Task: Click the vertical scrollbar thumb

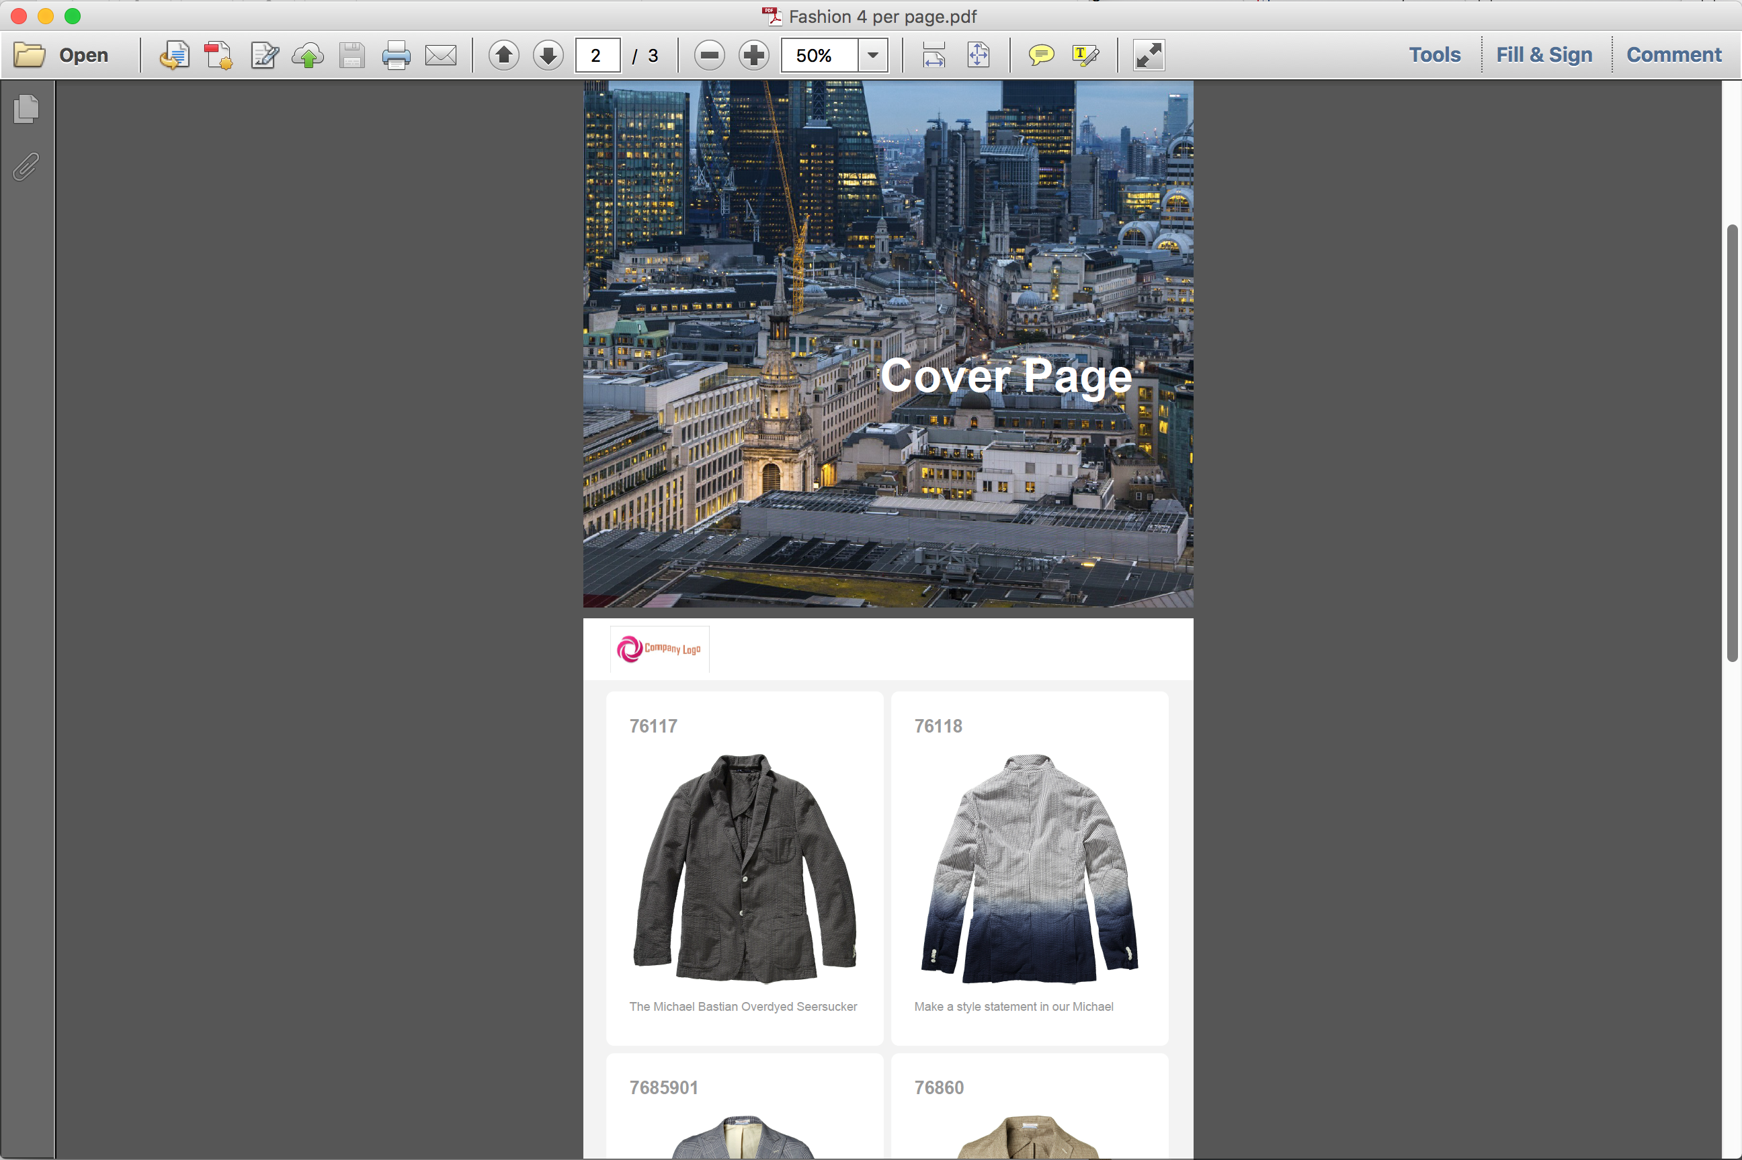Action: (1732, 442)
